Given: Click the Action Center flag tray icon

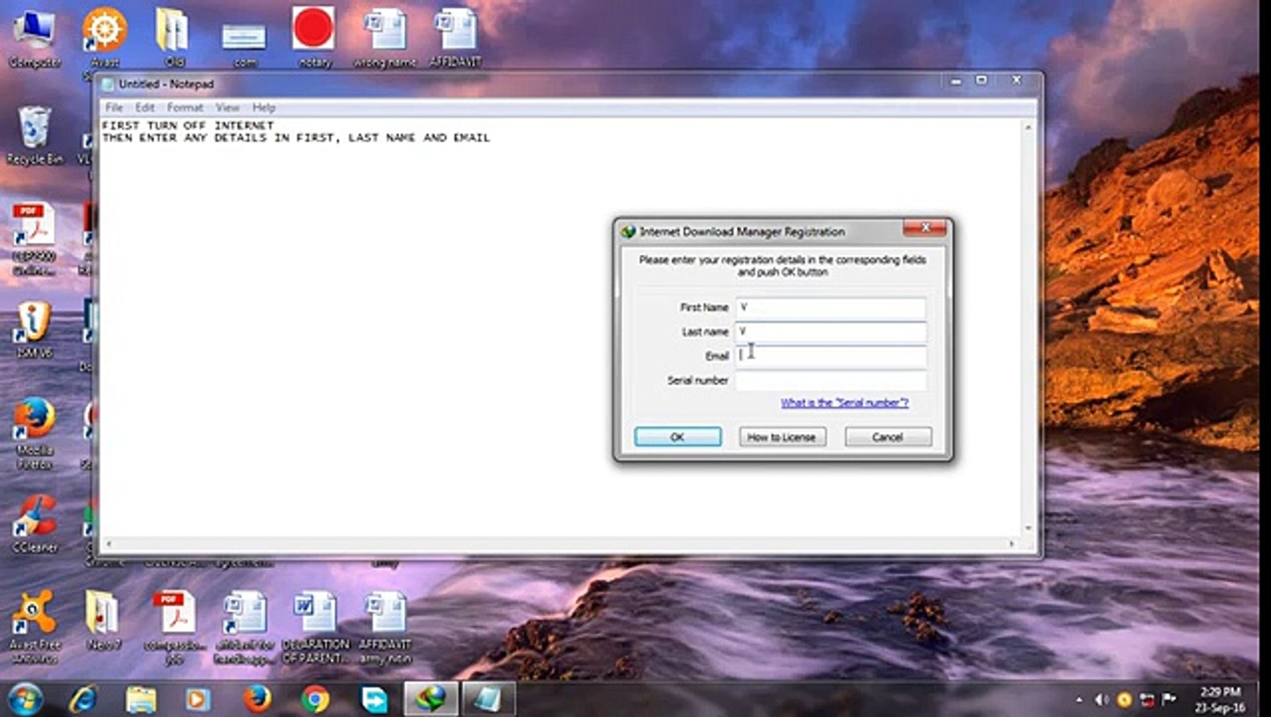Looking at the screenshot, I should (x=1169, y=699).
